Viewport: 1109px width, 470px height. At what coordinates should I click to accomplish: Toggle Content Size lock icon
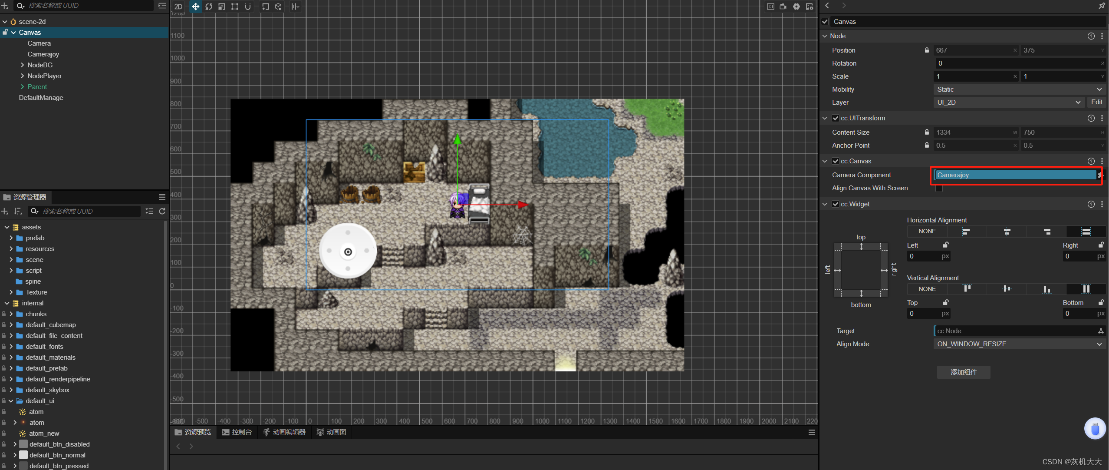[927, 132]
